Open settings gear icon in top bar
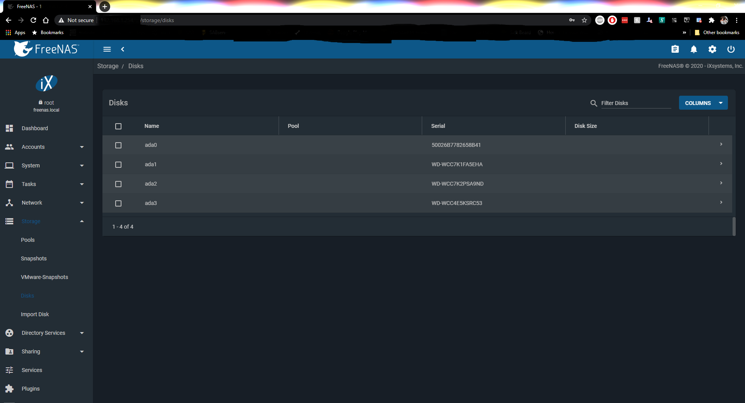The width and height of the screenshot is (745, 403). (x=712, y=49)
